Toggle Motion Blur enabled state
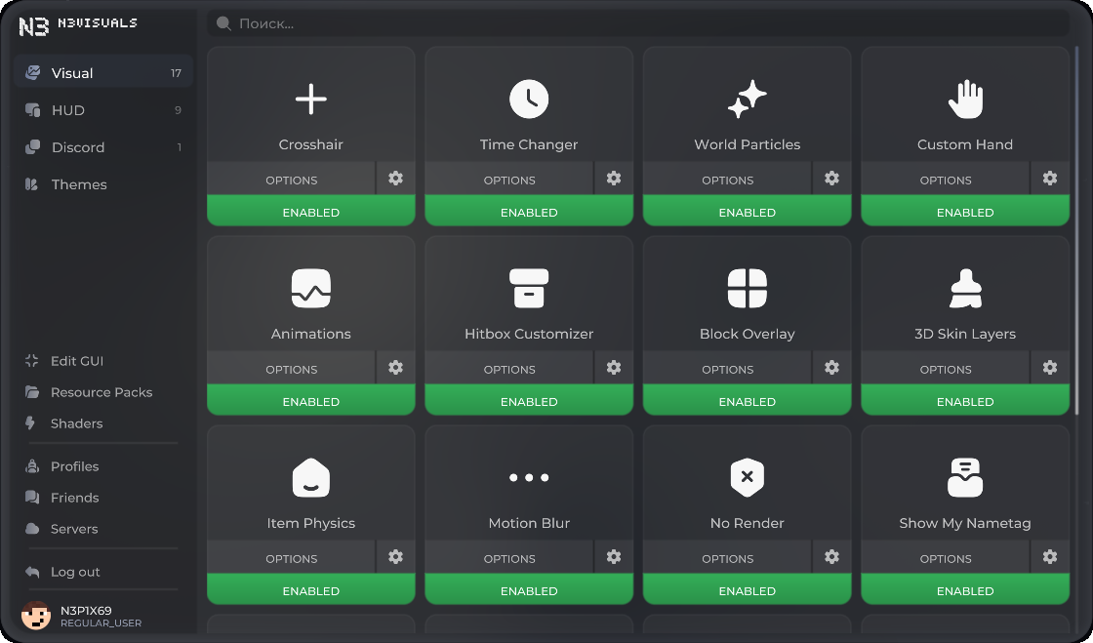This screenshot has width=1093, height=643. pos(529,590)
